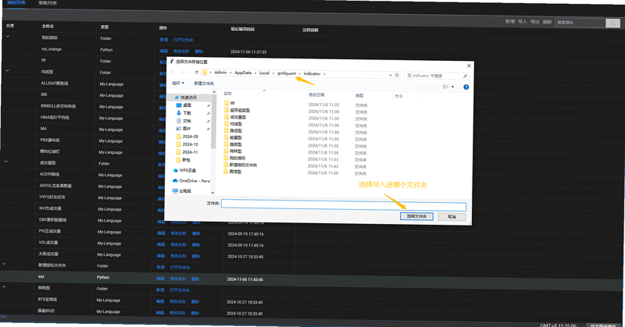
Task: Select the 震荡型 folder in file list
Action: click(x=236, y=172)
